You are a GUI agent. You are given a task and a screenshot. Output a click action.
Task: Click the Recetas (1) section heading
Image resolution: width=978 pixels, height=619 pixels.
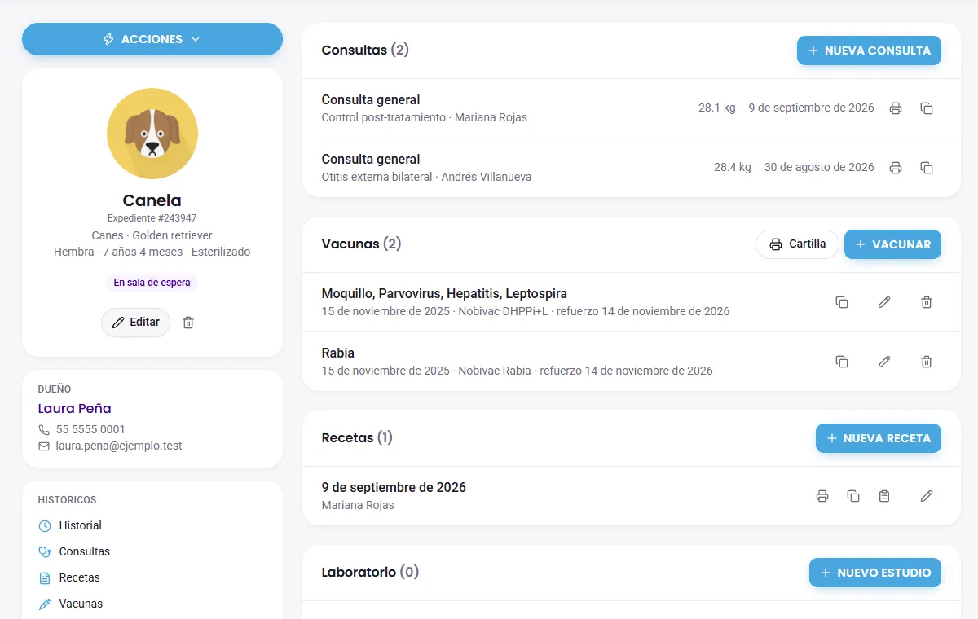[357, 437]
